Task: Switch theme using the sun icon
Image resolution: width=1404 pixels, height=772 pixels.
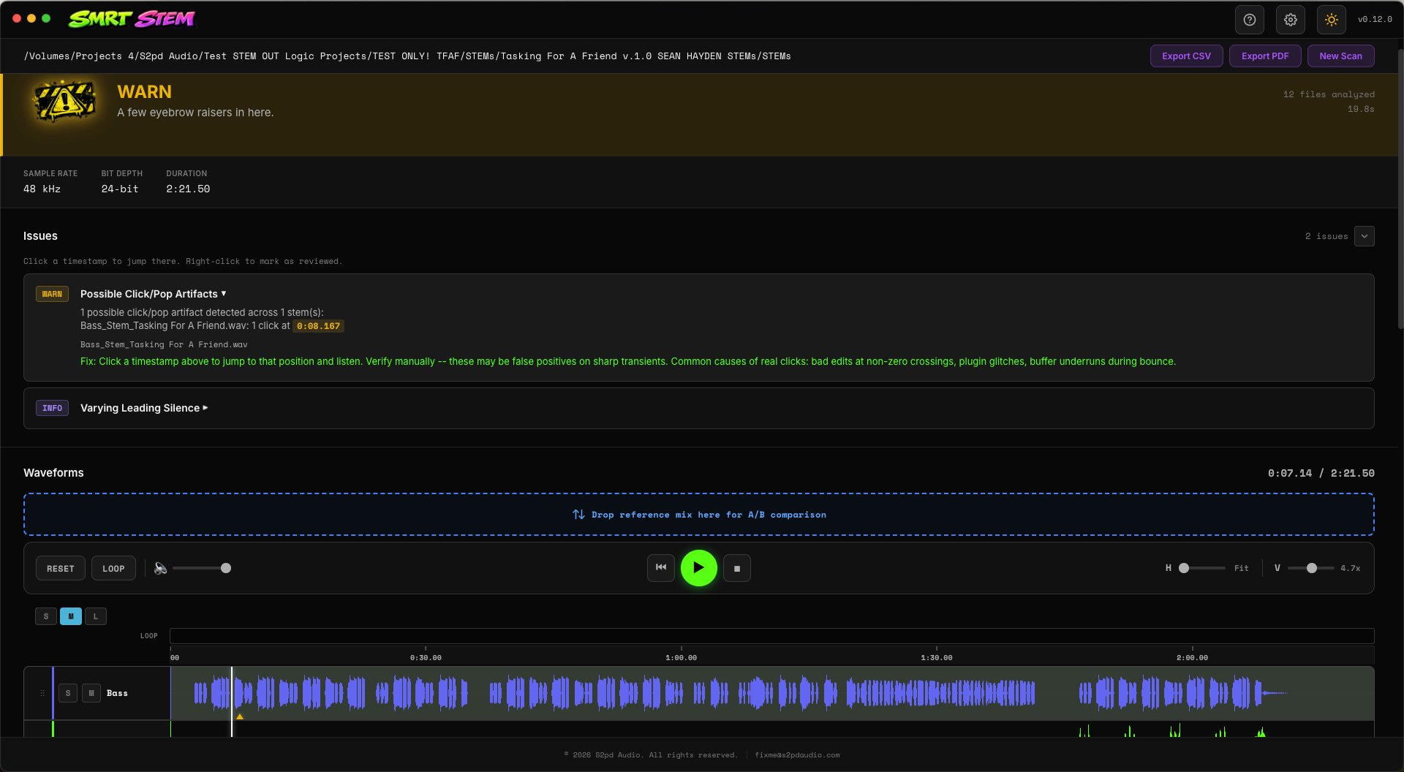Action: (x=1331, y=20)
